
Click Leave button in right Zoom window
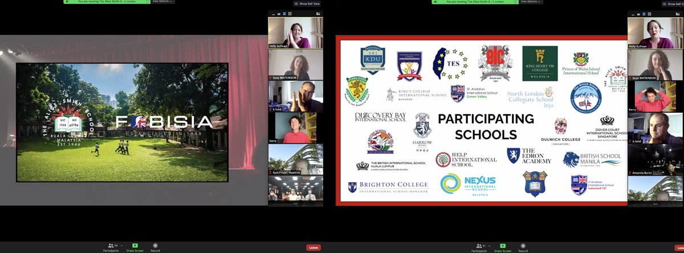(679, 247)
